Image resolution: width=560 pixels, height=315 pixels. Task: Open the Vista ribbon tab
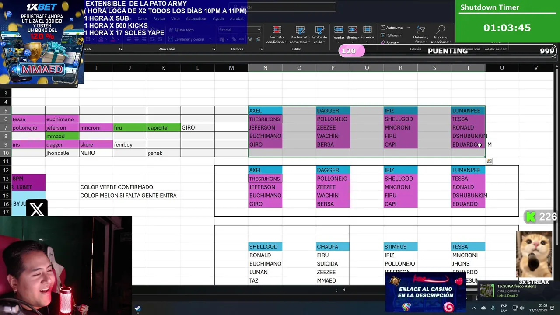click(175, 18)
